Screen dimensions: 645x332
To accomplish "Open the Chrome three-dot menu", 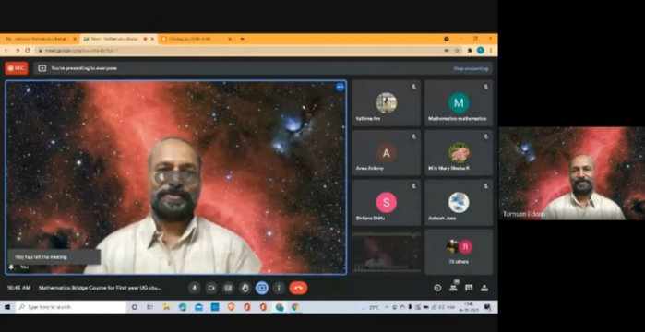I will click(x=491, y=51).
